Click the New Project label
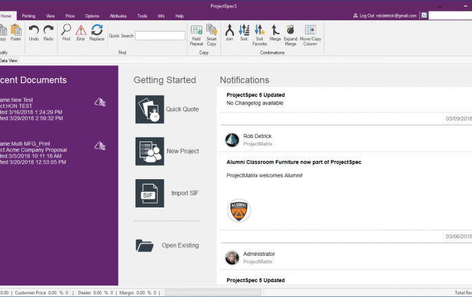 pyautogui.click(x=183, y=152)
